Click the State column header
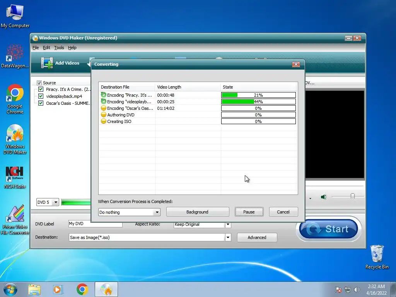Image resolution: width=396 pixels, height=297 pixels. [259, 87]
